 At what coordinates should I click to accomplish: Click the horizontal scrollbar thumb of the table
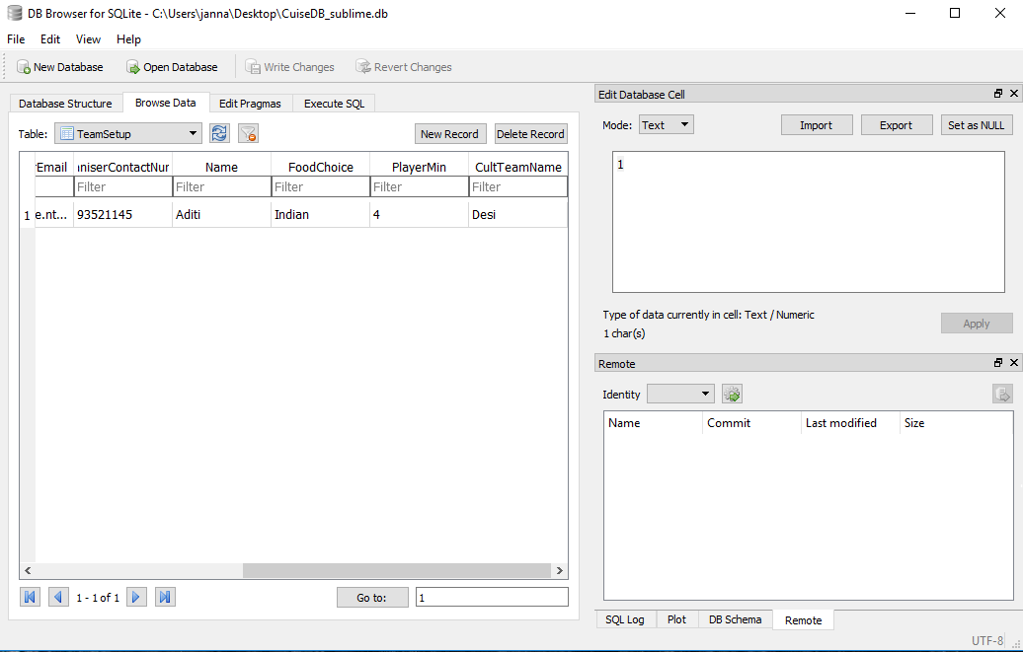click(397, 570)
